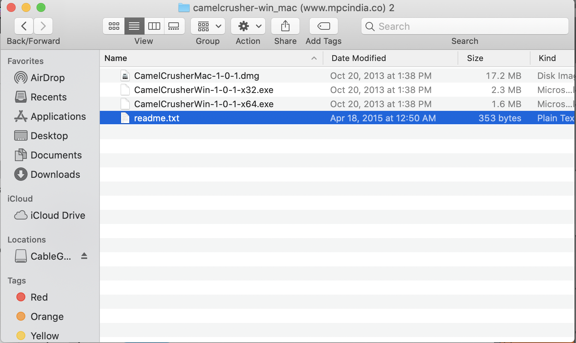Open the Group dropdown menu
Screen dimensions: 576x343
208,26
